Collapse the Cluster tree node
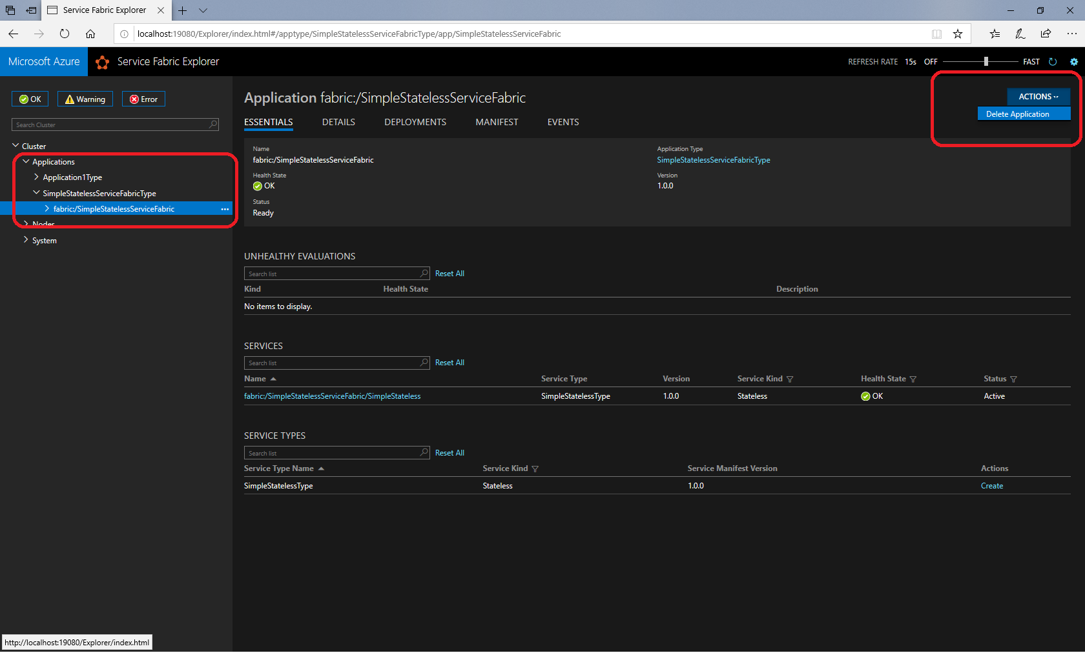 coord(15,146)
